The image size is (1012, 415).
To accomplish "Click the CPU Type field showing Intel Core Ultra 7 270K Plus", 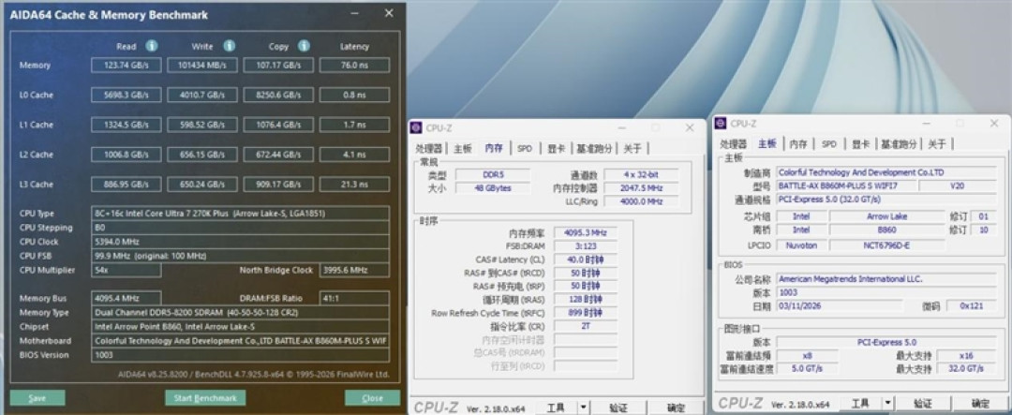I will [240, 213].
